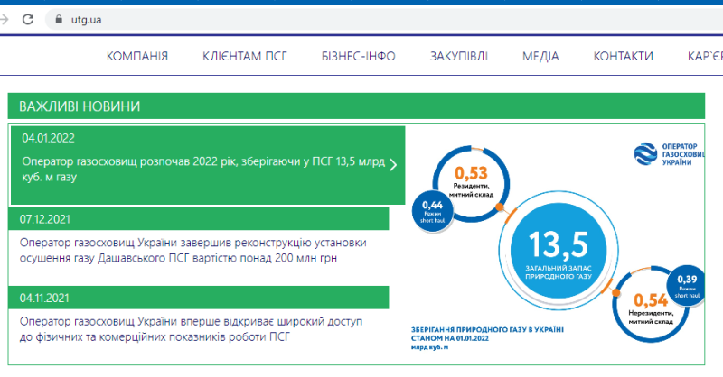Click the site security lock icon

(x=60, y=19)
